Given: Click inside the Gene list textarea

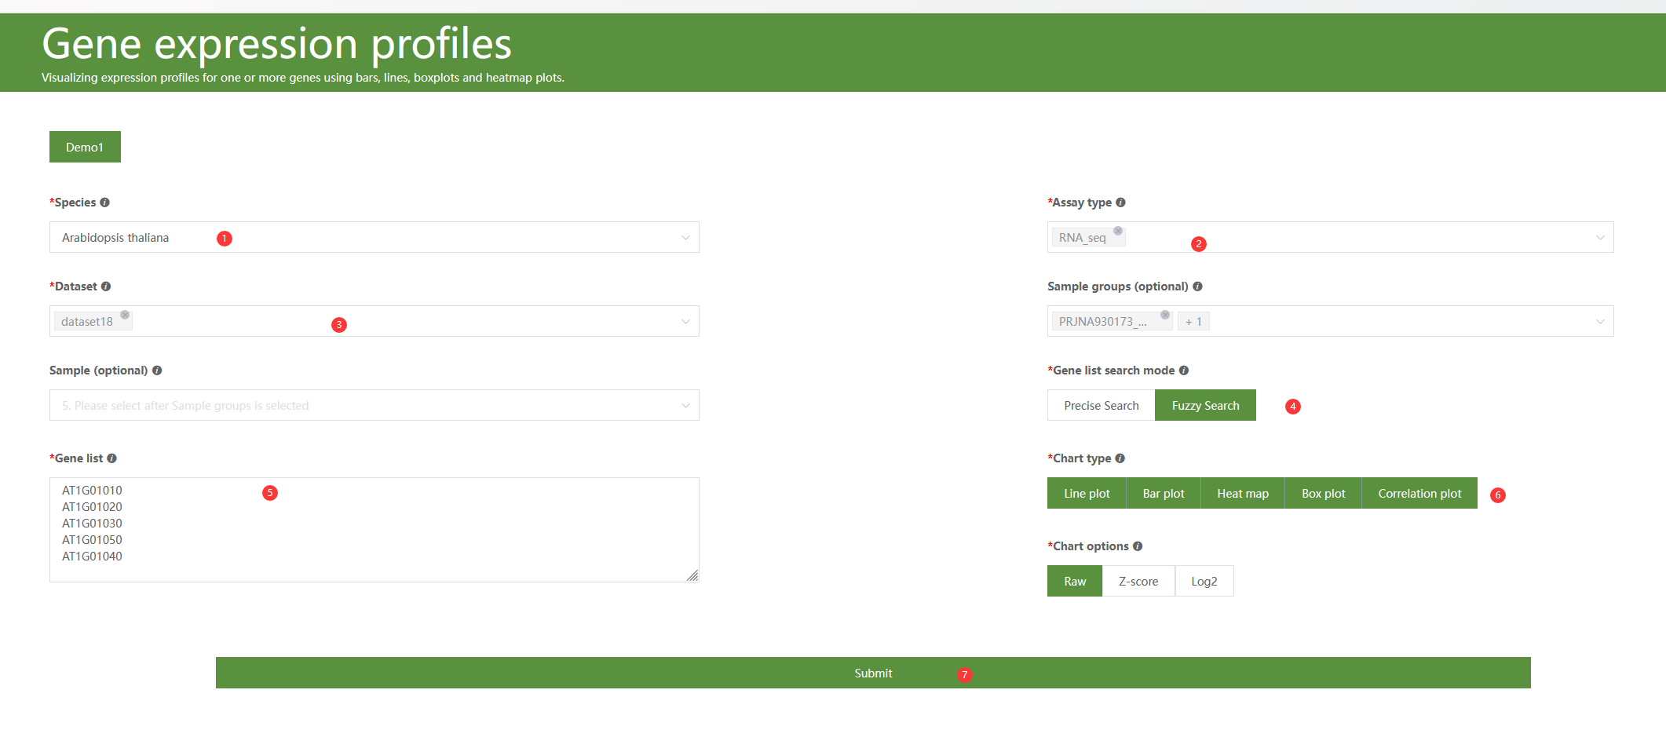Looking at the screenshot, I should click(374, 530).
